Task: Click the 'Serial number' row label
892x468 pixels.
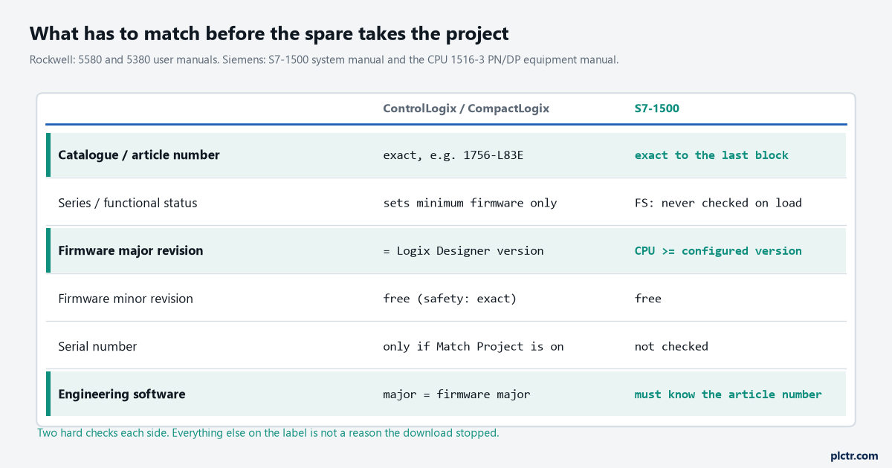Action: pos(97,346)
